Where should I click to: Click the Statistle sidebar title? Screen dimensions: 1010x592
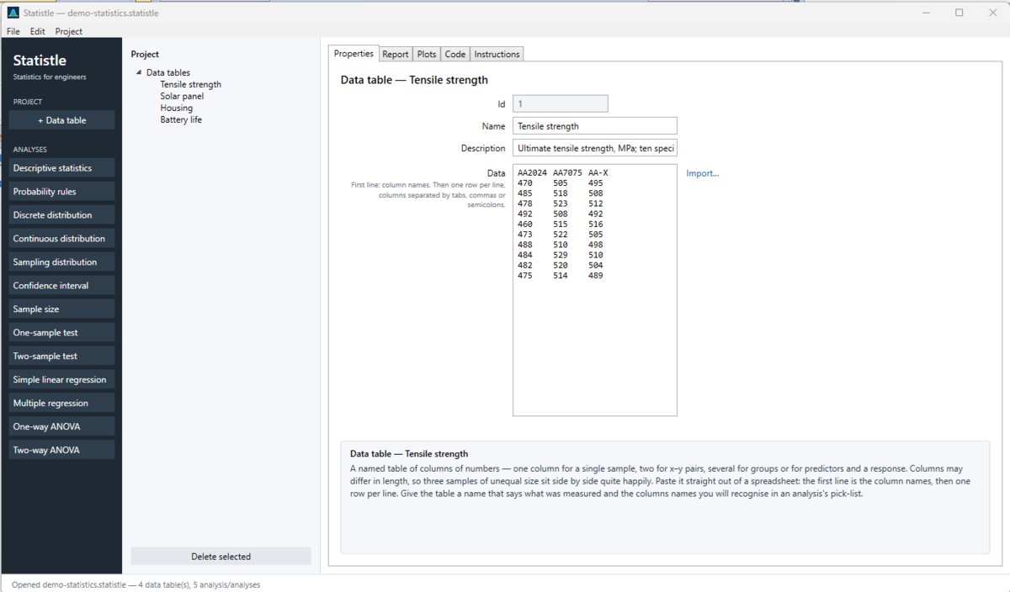click(x=40, y=61)
